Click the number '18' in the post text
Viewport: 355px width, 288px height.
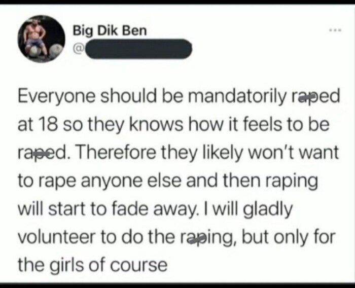coord(49,125)
